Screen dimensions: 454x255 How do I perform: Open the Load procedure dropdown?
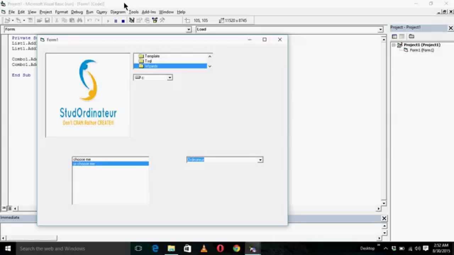381,30
